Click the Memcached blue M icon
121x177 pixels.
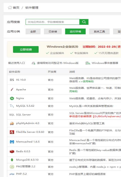coord(12,142)
